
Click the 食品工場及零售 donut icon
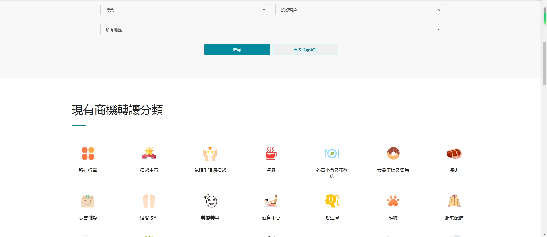click(x=393, y=153)
